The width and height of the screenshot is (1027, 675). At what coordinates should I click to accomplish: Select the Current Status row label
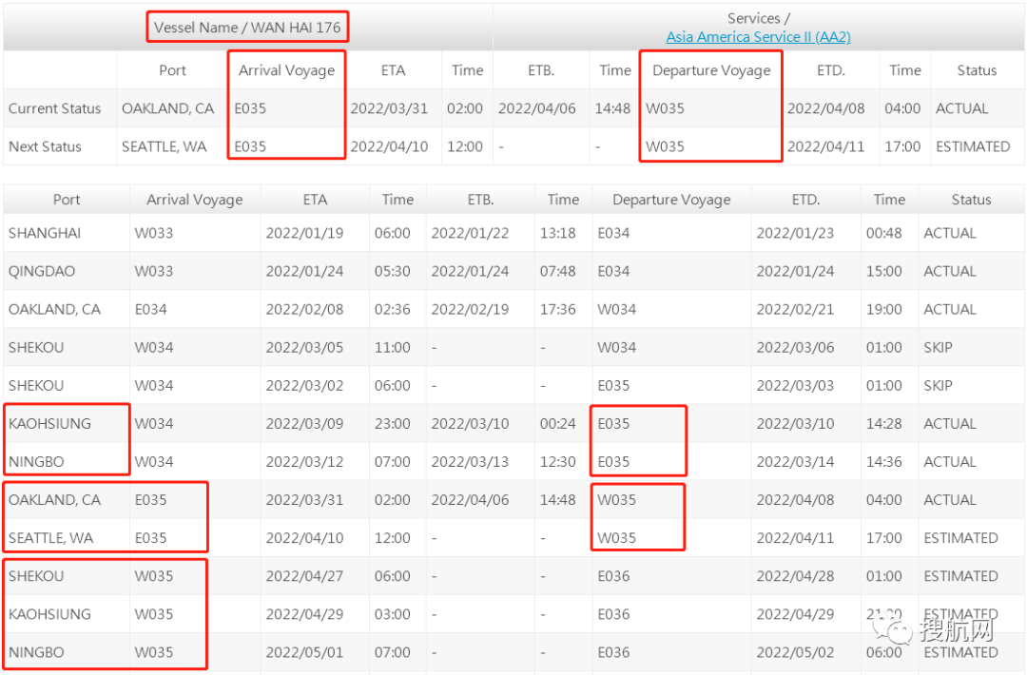(x=54, y=108)
